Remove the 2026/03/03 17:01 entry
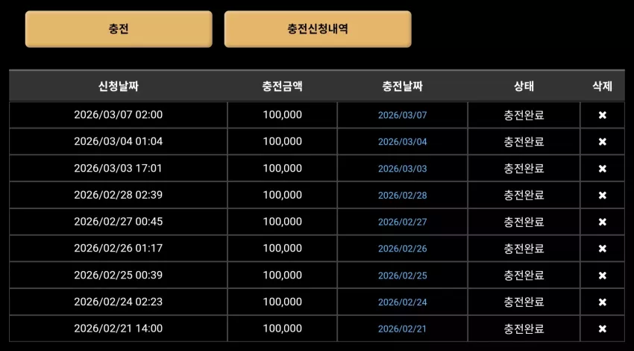Image resolution: width=634 pixels, height=351 pixels. [x=603, y=169]
